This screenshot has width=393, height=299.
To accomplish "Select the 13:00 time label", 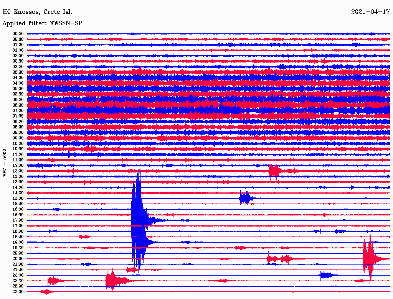I will (18, 177).
